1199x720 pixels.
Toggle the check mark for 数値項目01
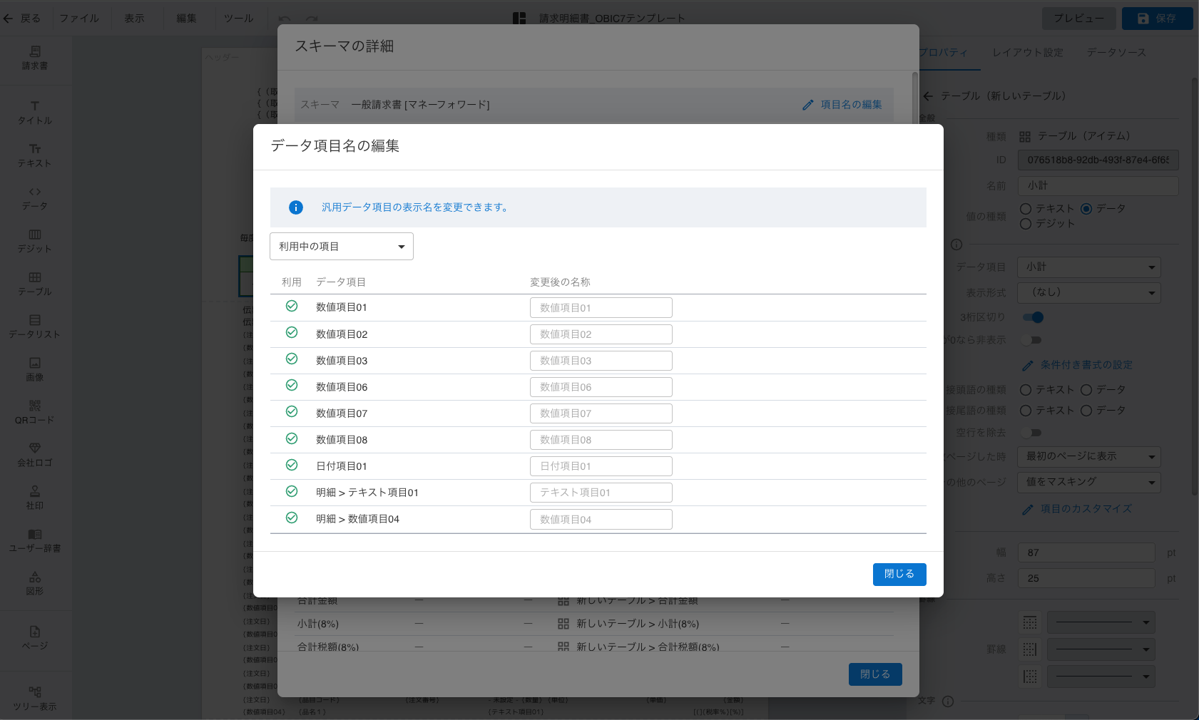point(292,307)
